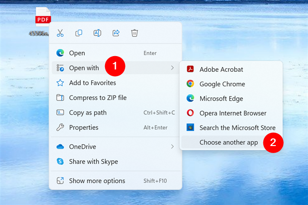
Task: Select the PDF file on desktop
Action: tap(43, 19)
